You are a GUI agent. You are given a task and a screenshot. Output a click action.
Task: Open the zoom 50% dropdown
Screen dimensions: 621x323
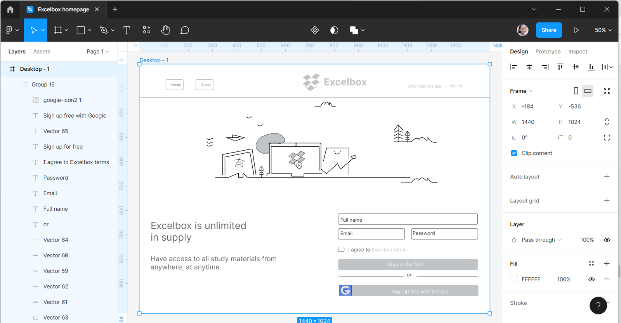[603, 30]
